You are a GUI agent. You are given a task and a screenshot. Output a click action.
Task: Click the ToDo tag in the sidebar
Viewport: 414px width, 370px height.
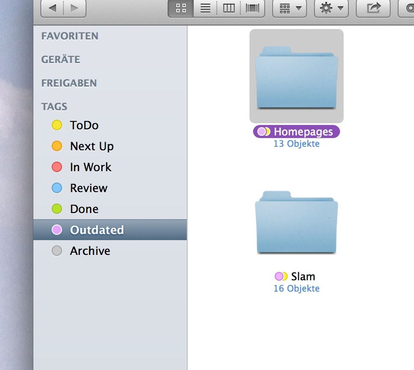(x=110, y=125)
